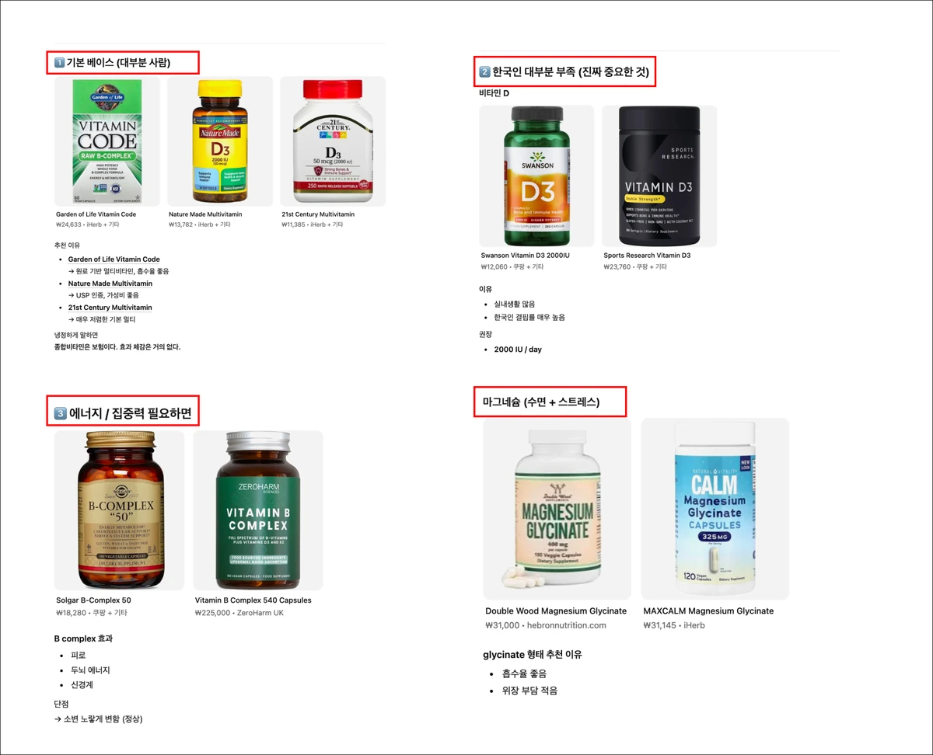Screen dimensions: 933x755
Task: Click the MAXCALM Magnesium Glycinate title
Action: click(x=708, y=611)
